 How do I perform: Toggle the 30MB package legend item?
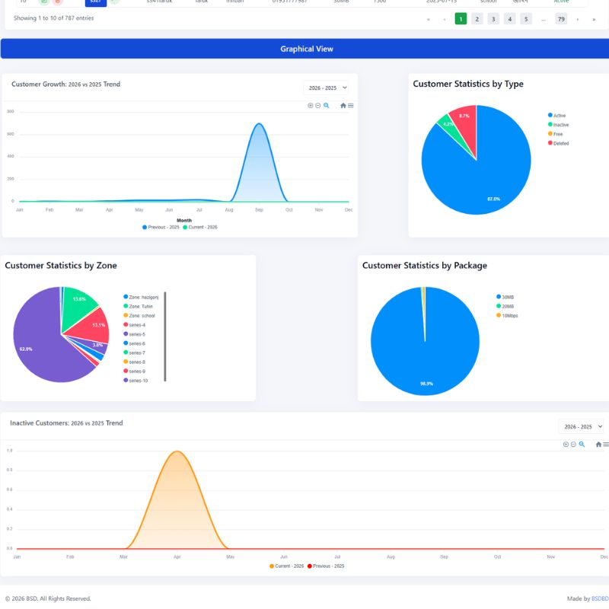(505, 297)
